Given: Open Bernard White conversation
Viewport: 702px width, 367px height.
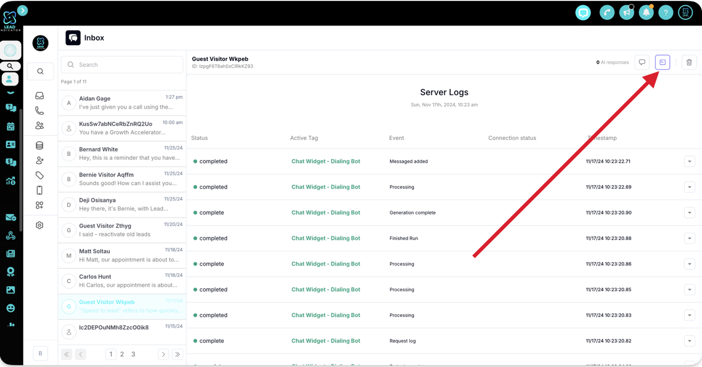Looking at the screenshot, I should click(122, 153).
